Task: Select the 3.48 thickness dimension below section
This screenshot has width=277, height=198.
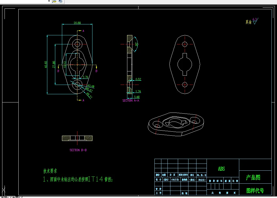Action: pyautogui.click(x=137, y=97)
